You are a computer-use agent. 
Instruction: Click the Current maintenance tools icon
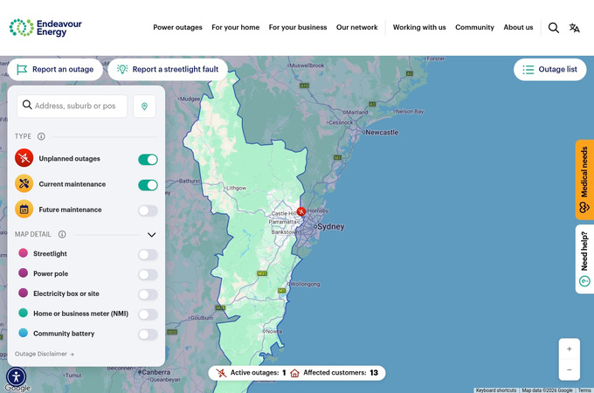(x=24, y=183)
